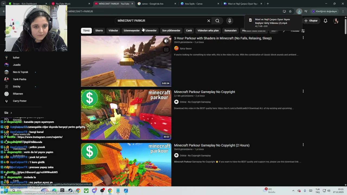Image resolution: width=347 pixels, height=195 pixels.
Task: Open the 30:53 mushroom parkour thumbnail
Action: pyautogui.click(x=126, y=115)
